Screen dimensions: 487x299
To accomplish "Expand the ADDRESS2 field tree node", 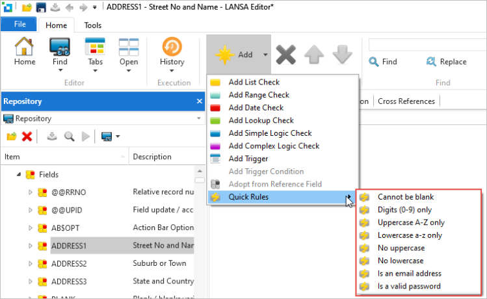I will (x=30, y=264).
